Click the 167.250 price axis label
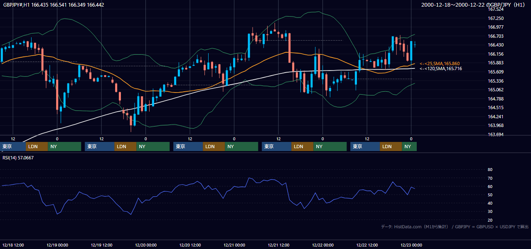531x249 pixels. tap(495, 18)
